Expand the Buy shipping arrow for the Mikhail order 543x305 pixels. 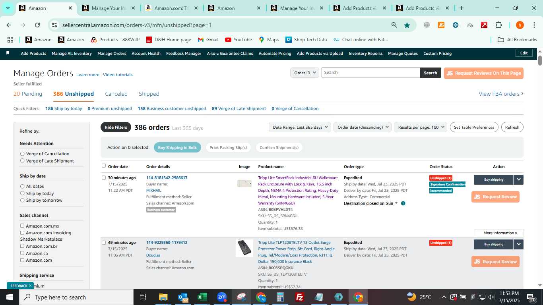pos(518,180)
